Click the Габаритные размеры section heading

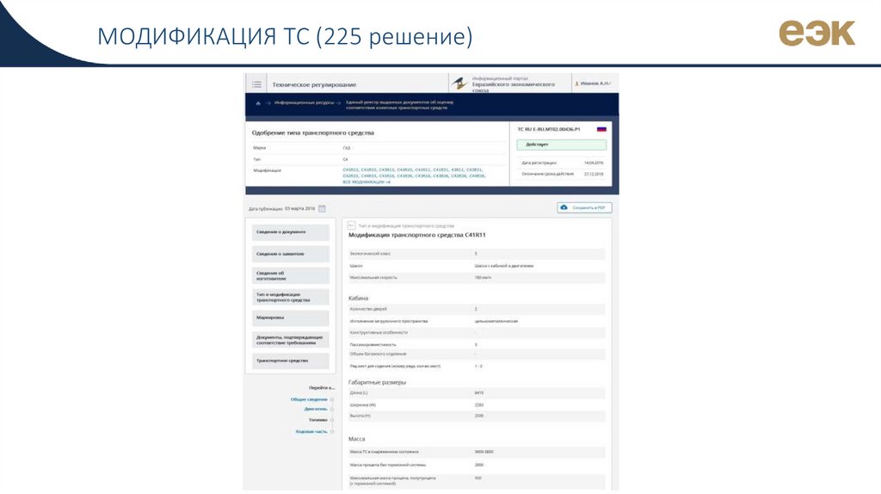click(377, 382)
